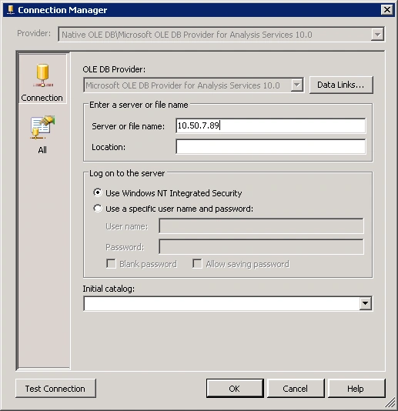
Task: Tick the Blank password checkbox
Action: pos(111,263)
